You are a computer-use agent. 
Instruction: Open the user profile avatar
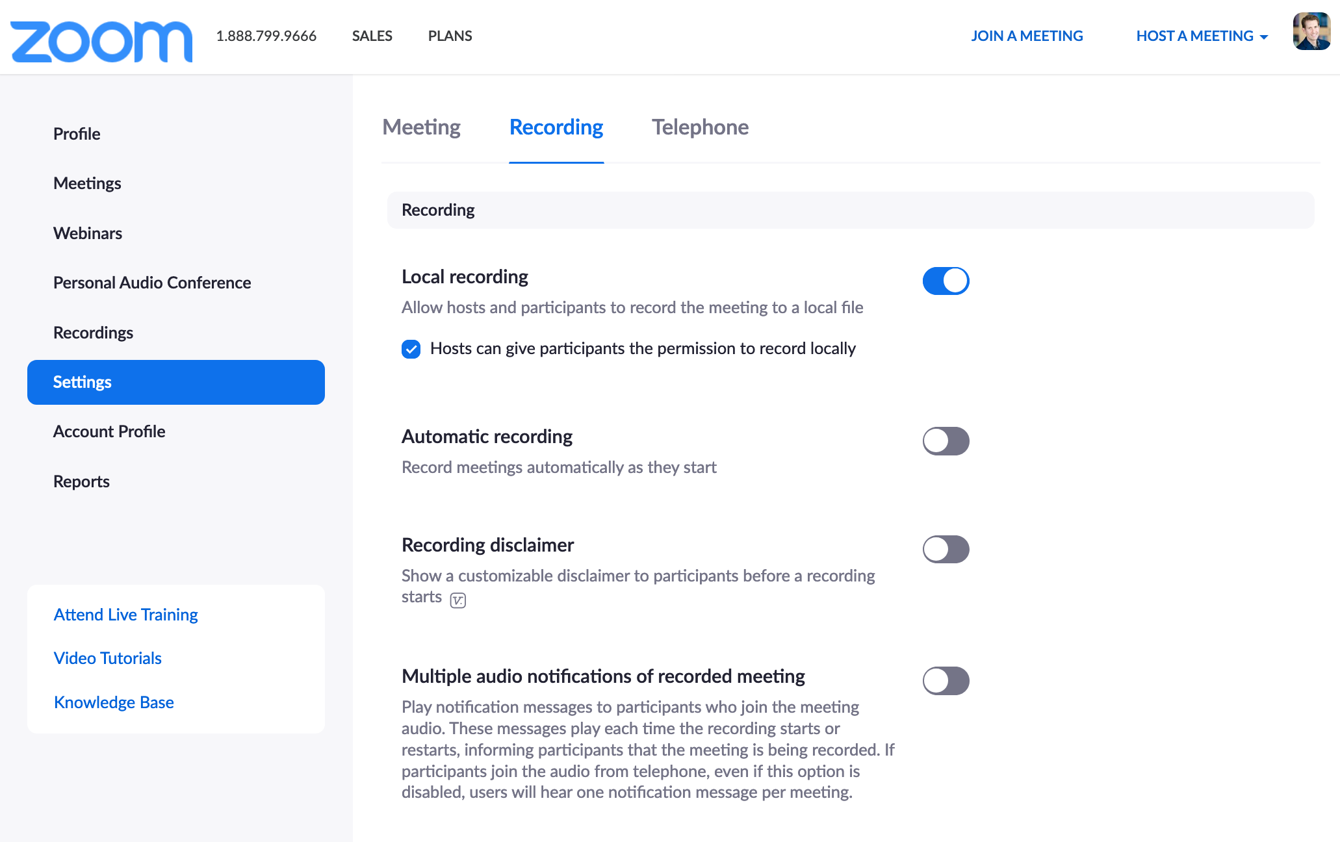point(1311,32)
